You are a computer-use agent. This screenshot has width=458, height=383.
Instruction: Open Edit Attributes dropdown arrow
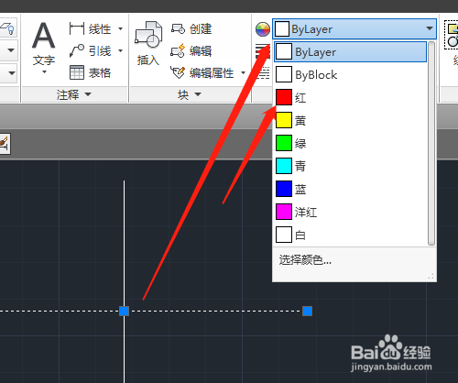[x=243, y=72]
